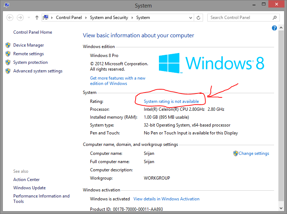The image size is (287, 214).
Task: Open Windows Update from See also
Action: 29,187
